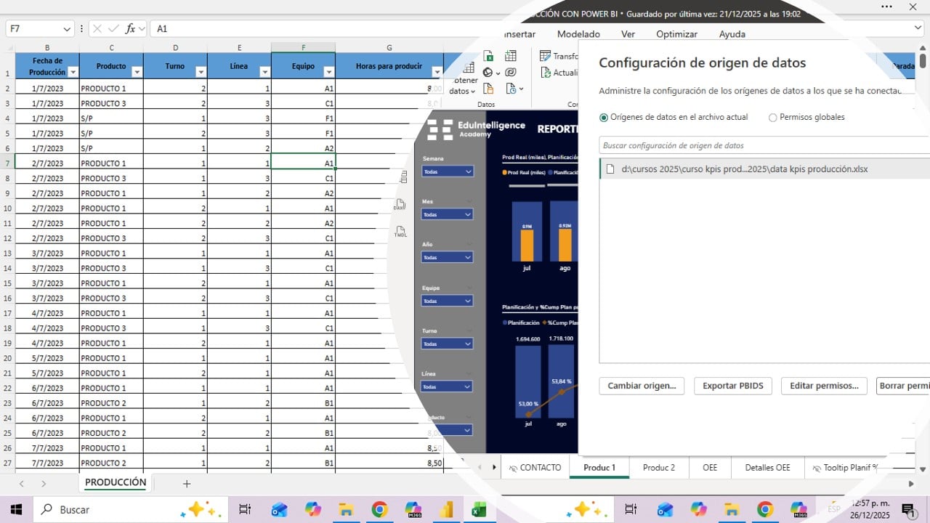Open Google Chrome from the taskbar
This screenshot has height=523, width=930.
[379, 510]
